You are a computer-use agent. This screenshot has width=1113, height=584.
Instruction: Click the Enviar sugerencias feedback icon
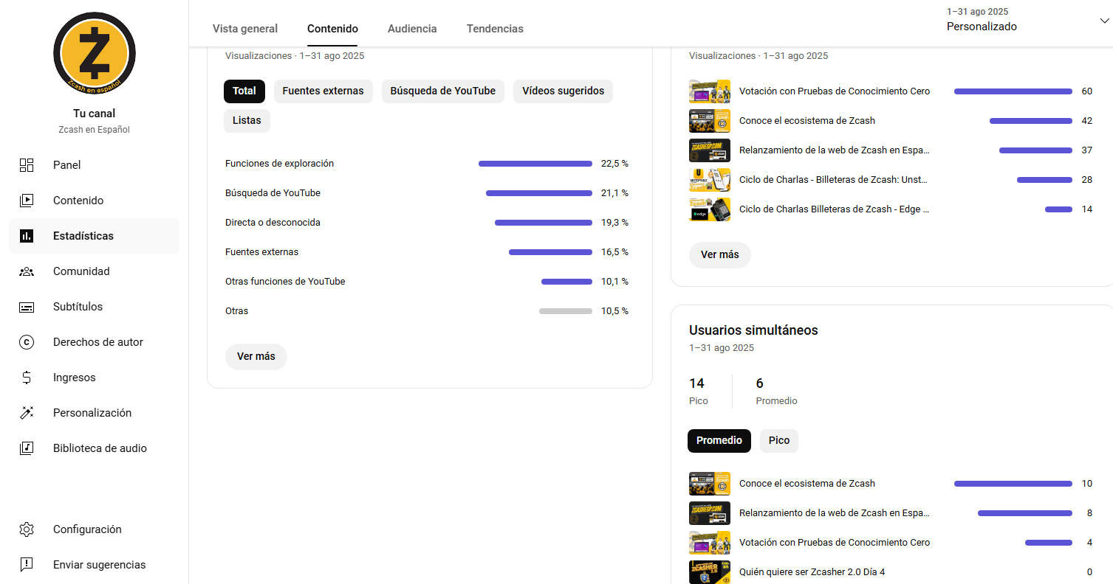(x=27, y=565)
